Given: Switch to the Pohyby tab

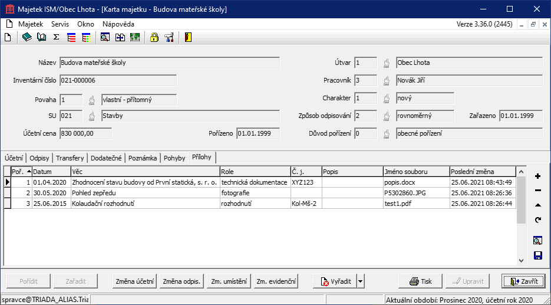Looking at the screenshot, I should click(174, 158).
